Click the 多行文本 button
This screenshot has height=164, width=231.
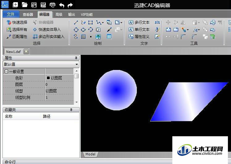(139, 23)
